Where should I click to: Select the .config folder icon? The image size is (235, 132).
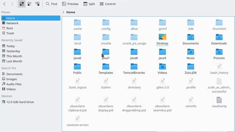pos(106,22)
